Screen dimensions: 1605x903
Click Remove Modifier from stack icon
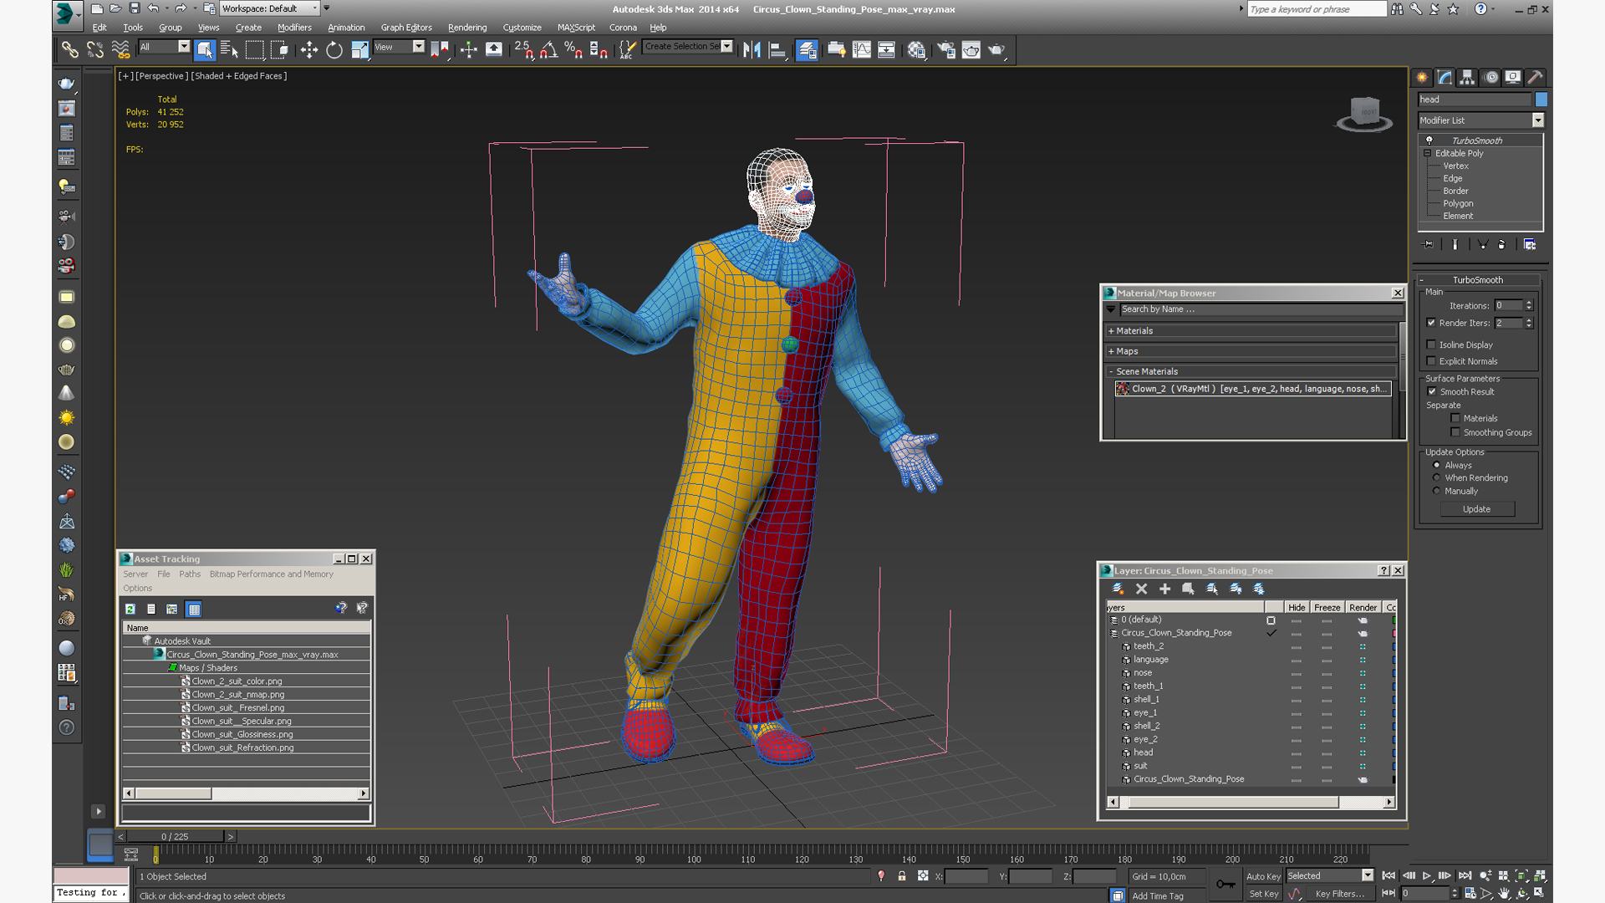[x=1501, y=245]
